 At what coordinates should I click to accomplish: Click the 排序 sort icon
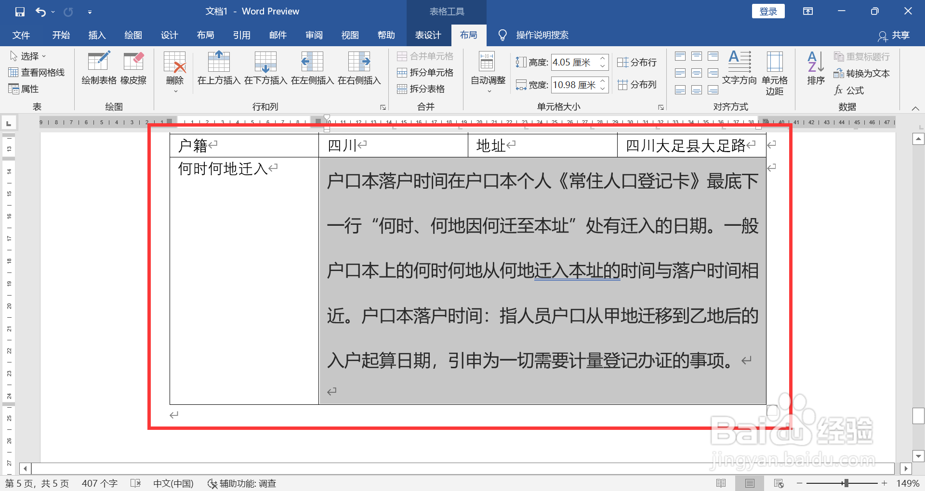[x=816, y=68]
